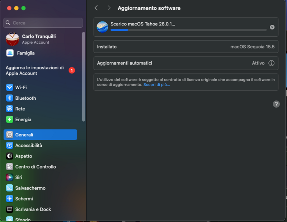
Task: Click the Wi-Fi icon in sidebar
Action: (10, 88)
